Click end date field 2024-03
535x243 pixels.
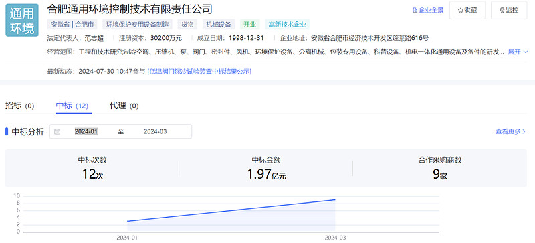155,131
